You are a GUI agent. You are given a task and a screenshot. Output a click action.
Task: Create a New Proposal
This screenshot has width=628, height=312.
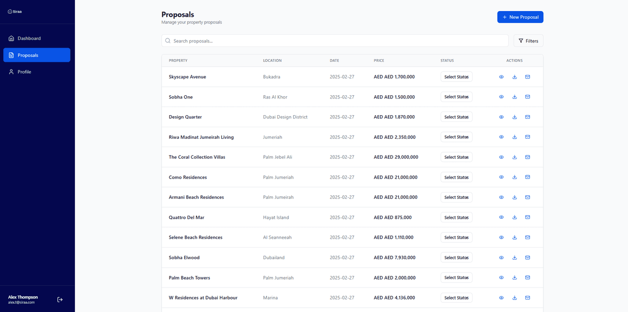coord(520,17)
